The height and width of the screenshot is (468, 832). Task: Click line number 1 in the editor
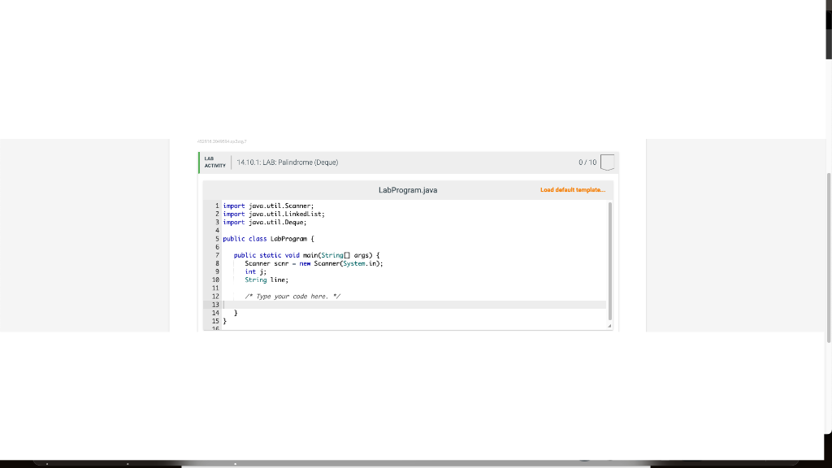(x=215, y=206)
